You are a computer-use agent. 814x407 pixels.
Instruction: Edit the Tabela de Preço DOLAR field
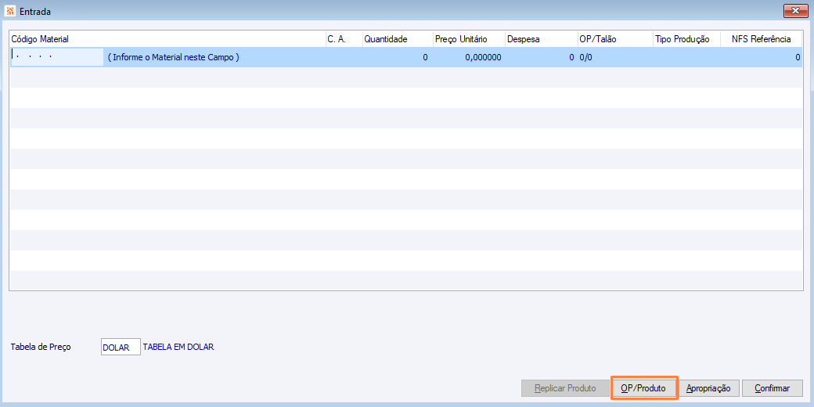(x=121, y=348)
